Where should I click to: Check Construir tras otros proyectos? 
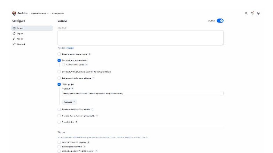click(59, 142)
